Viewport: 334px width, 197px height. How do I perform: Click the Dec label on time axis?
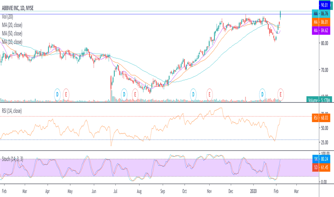(x=231, y=191)
